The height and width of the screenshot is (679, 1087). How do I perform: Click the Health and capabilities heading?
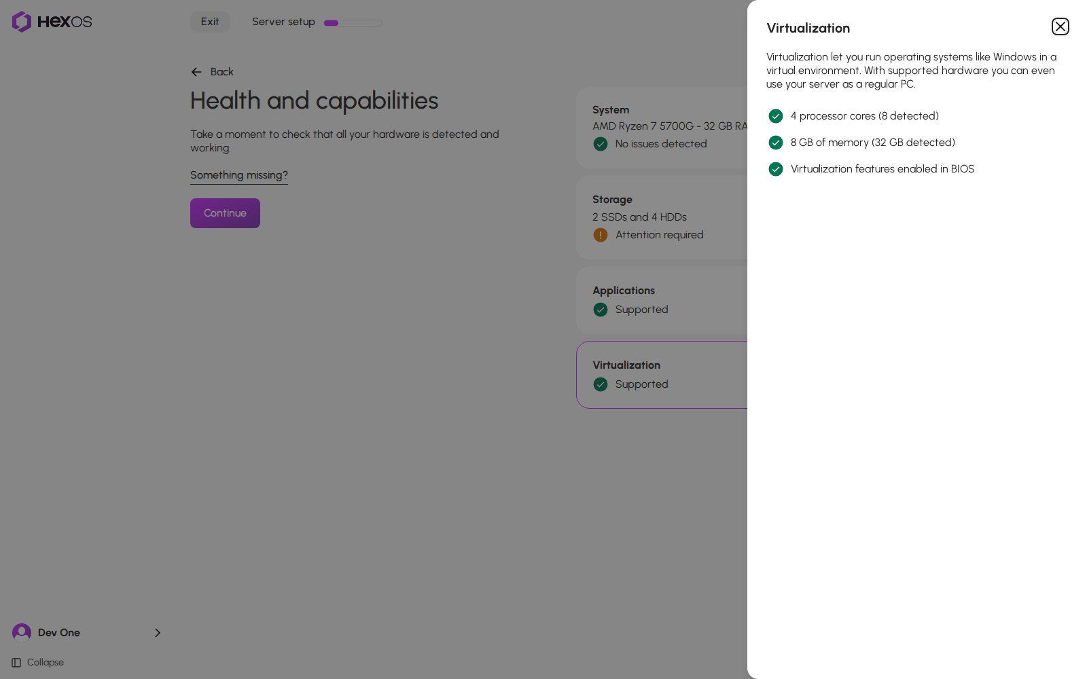point(315,100)
